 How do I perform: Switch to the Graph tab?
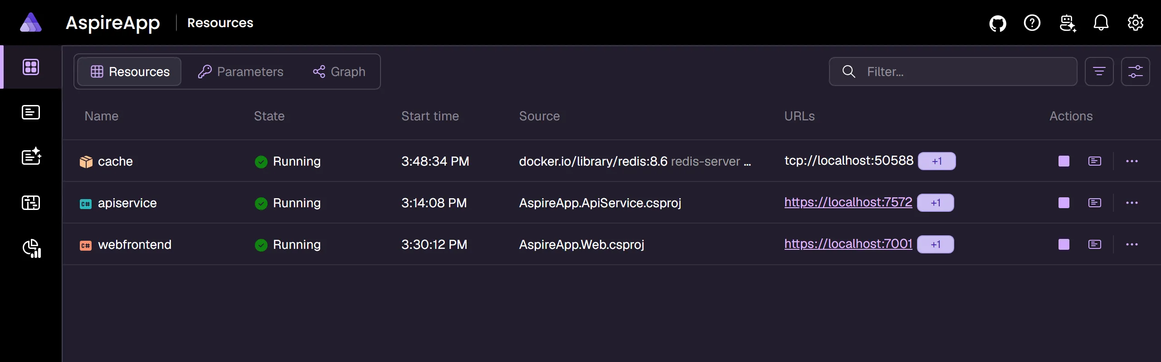[339, 71]
